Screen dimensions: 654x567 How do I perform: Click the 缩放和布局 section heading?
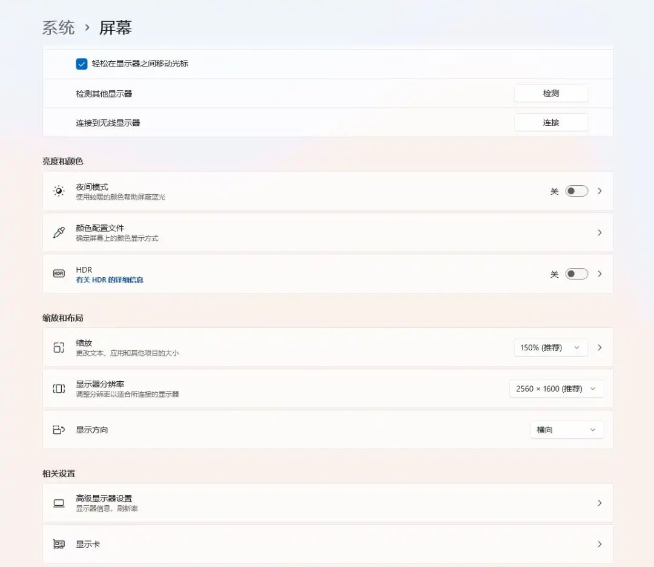62,318
